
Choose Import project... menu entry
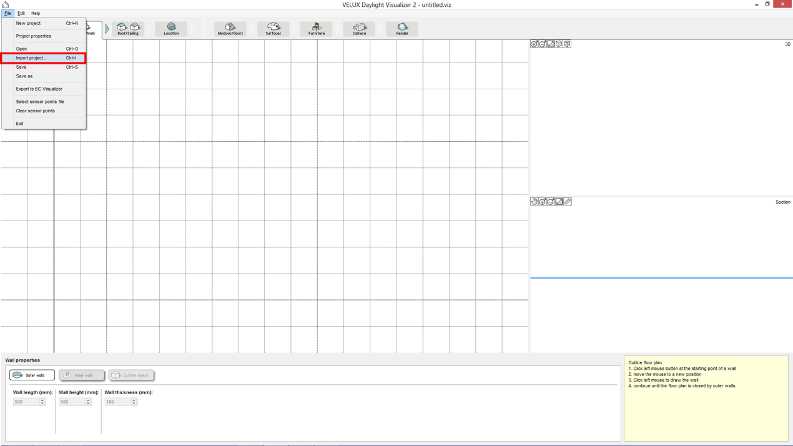point(44,57)
